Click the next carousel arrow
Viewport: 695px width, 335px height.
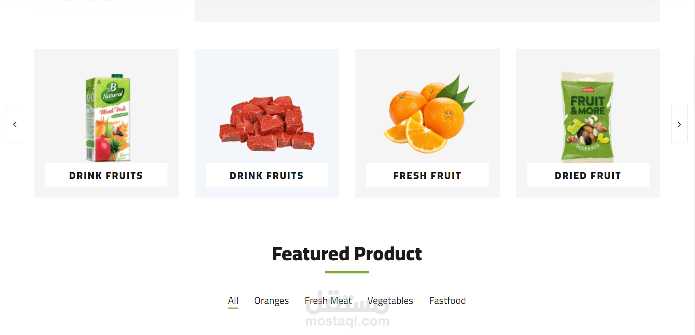tap(679, 124)
